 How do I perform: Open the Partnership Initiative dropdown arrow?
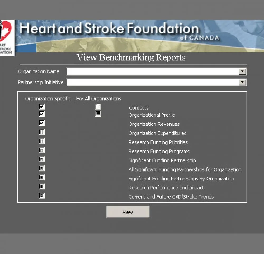click(x=242, y=82)
